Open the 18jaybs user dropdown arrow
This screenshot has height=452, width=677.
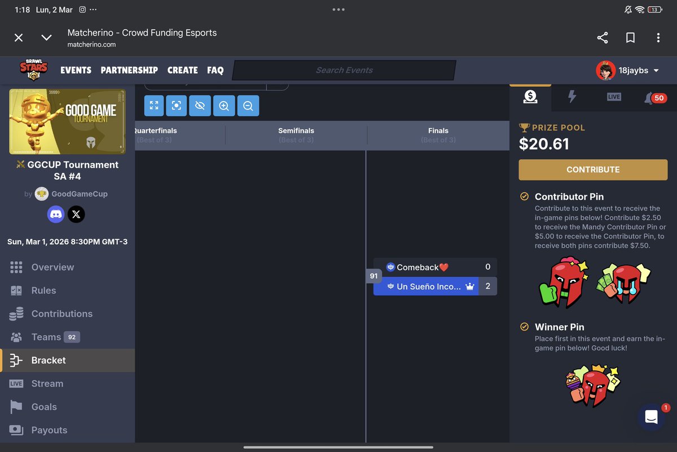pyautogui.click(x=656, y=71)
